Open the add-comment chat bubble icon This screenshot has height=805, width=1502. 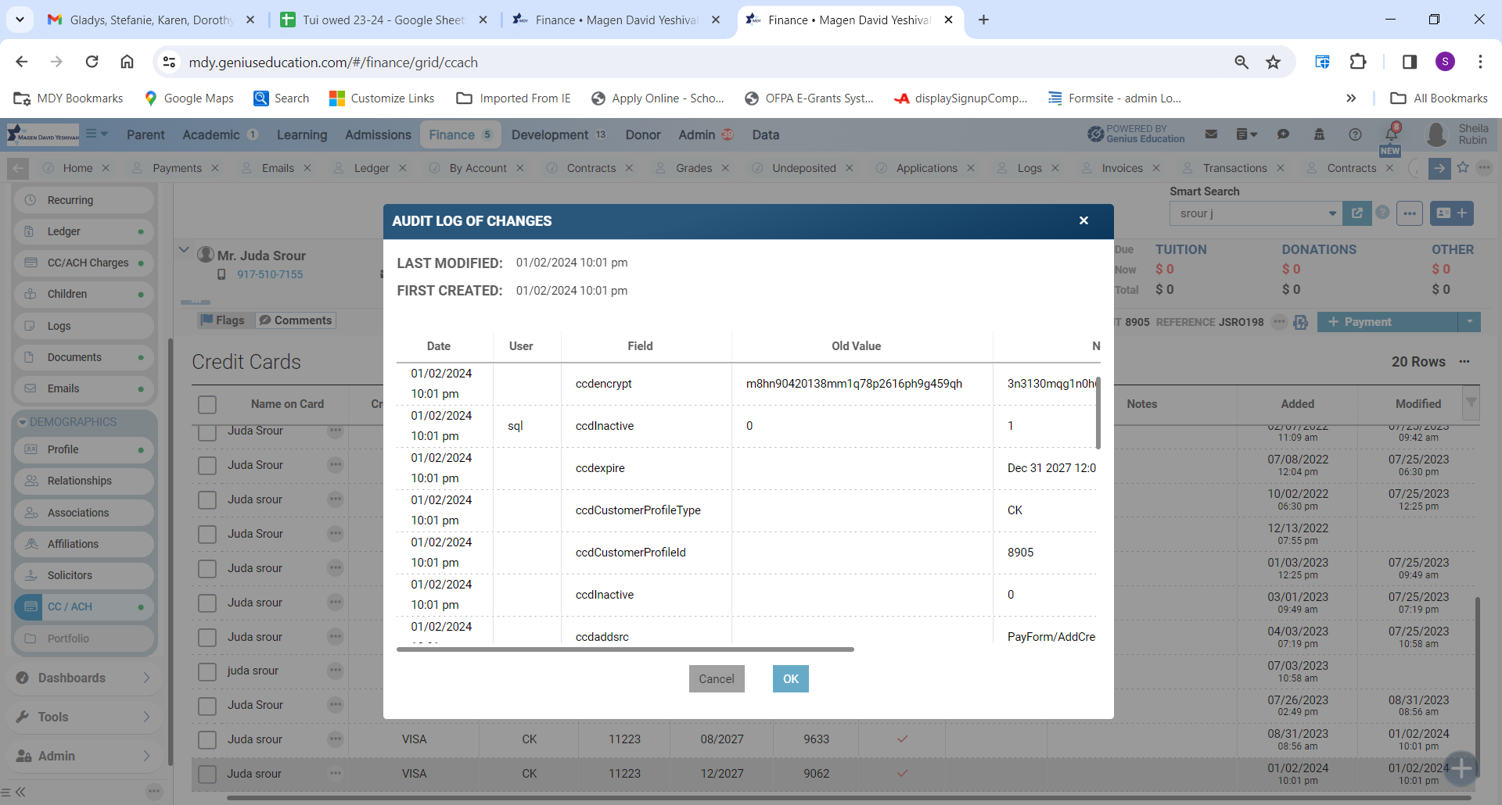tap(1283, 134)
